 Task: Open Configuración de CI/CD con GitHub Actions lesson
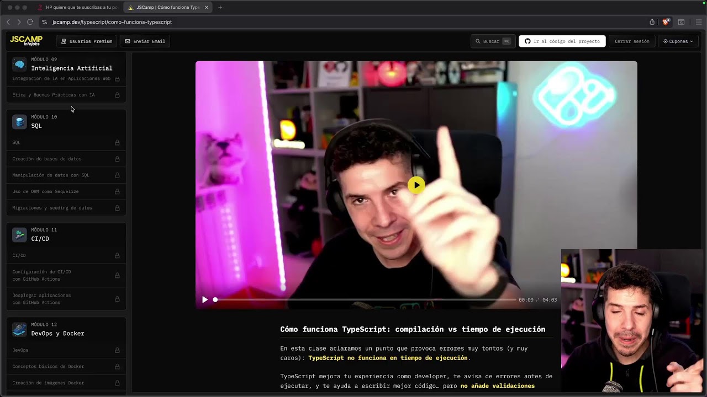coord(66,275)
